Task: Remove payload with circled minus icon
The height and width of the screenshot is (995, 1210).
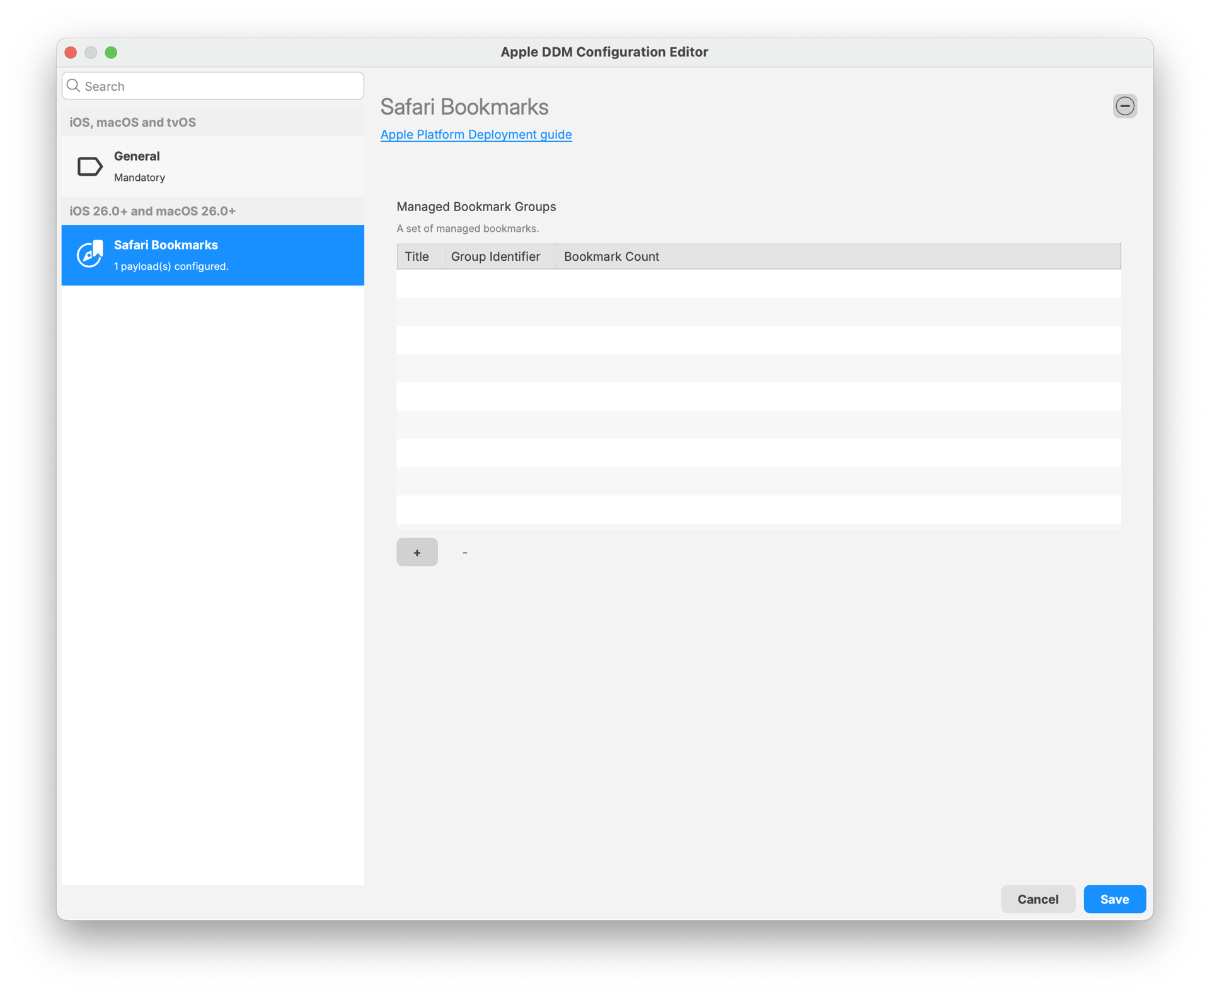Action: [1124, 106]
